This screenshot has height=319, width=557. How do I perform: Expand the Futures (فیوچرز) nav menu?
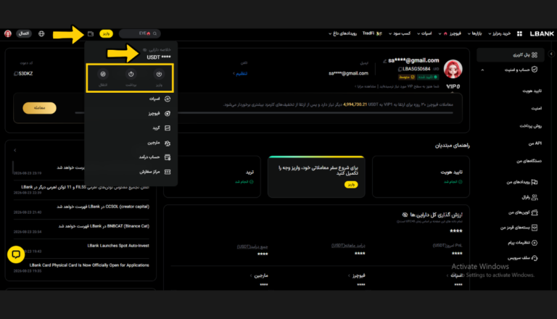(x=450, y=34)
